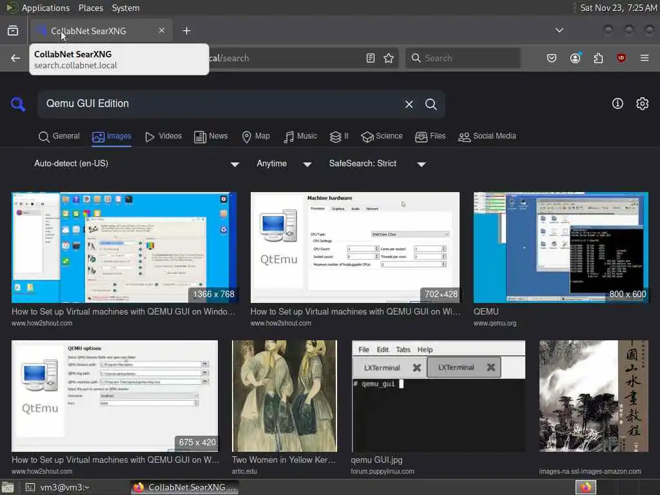Open the about info icon
The width and height of the screenshot is (660, 495).
tap(617, 104)
